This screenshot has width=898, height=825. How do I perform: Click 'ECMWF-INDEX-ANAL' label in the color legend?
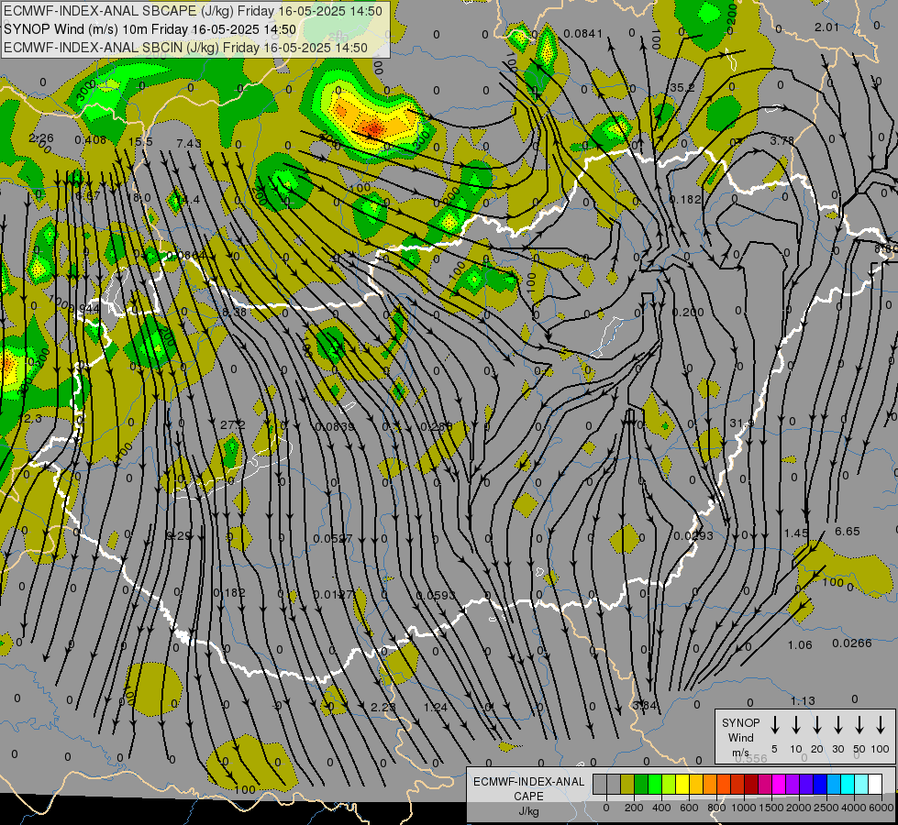coord(528,782)
